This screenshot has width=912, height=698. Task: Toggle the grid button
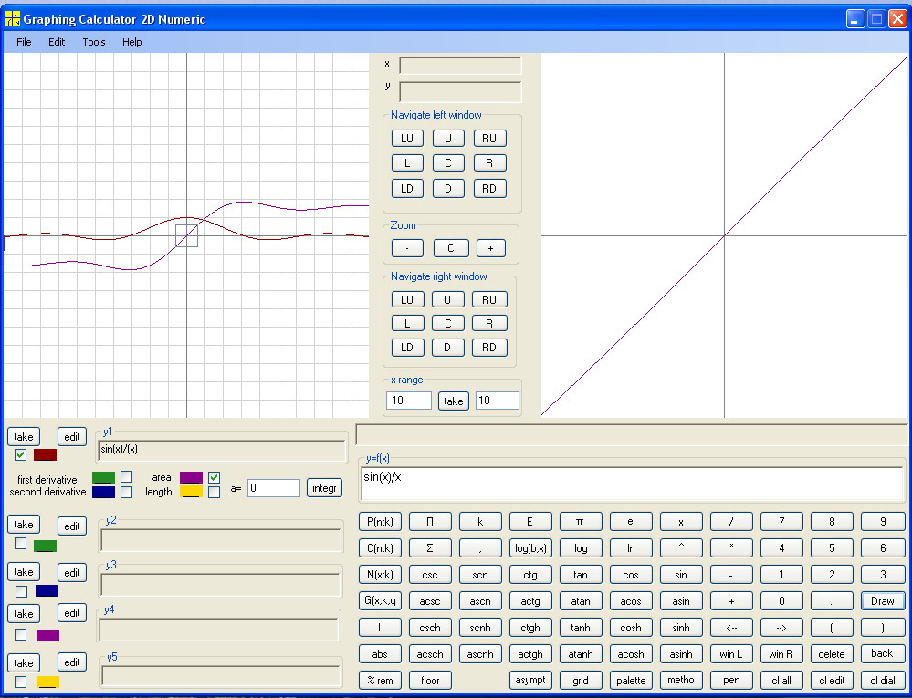pyautogui.click(x=580, y=680)
